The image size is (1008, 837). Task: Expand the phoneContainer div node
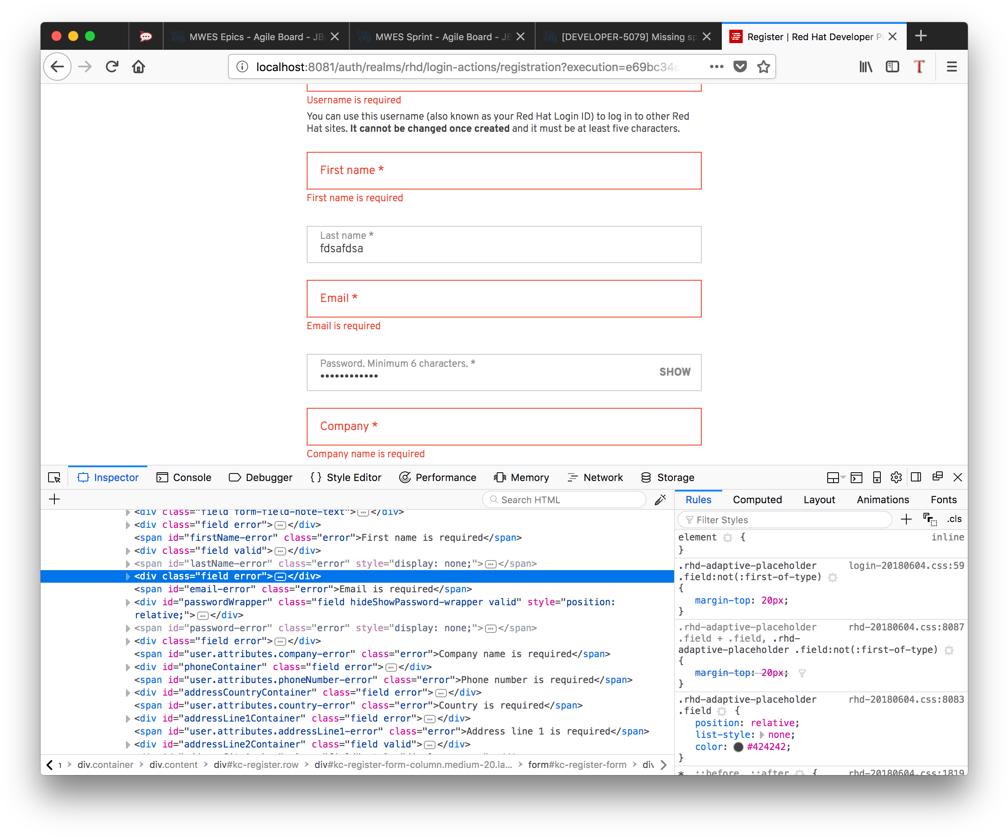coord(128,667)
